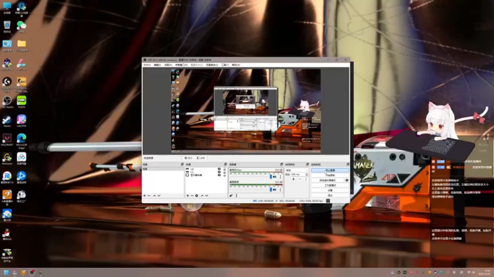Click the 开始录制 recording button
The height and width of the screenshot is (277, 494).
point(330,175)
